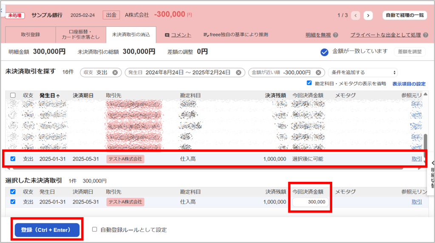Clear the 発生日 date range filter
Viewport: 435px width, 243px height.
[238, 73]
